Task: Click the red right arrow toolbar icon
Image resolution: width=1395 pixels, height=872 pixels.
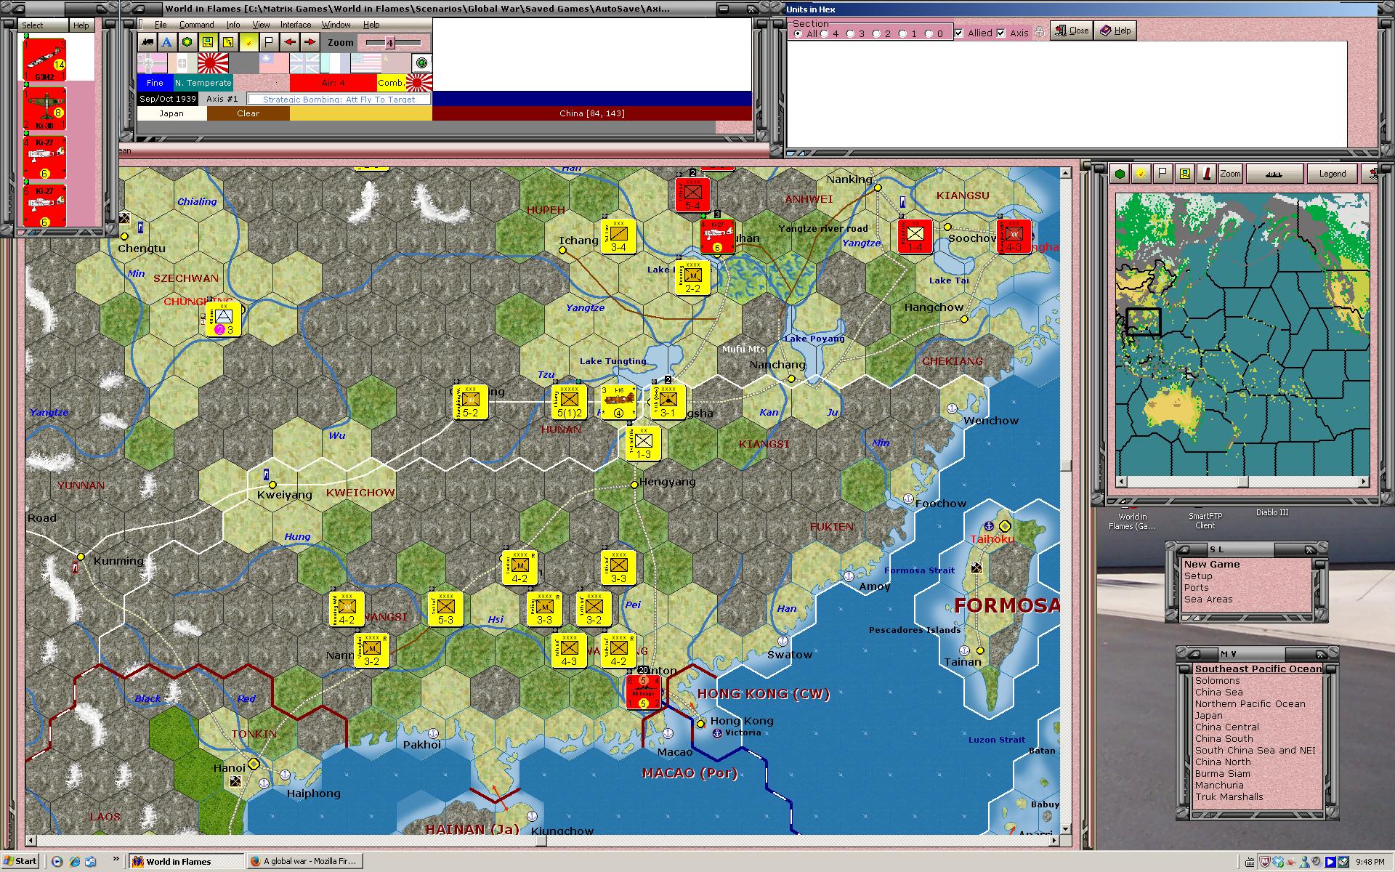Action: 310,42
